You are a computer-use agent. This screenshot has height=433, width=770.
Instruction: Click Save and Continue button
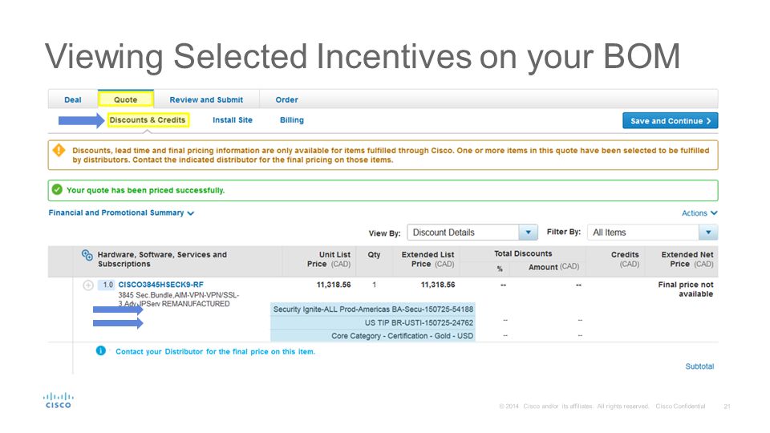pos(671,121)
